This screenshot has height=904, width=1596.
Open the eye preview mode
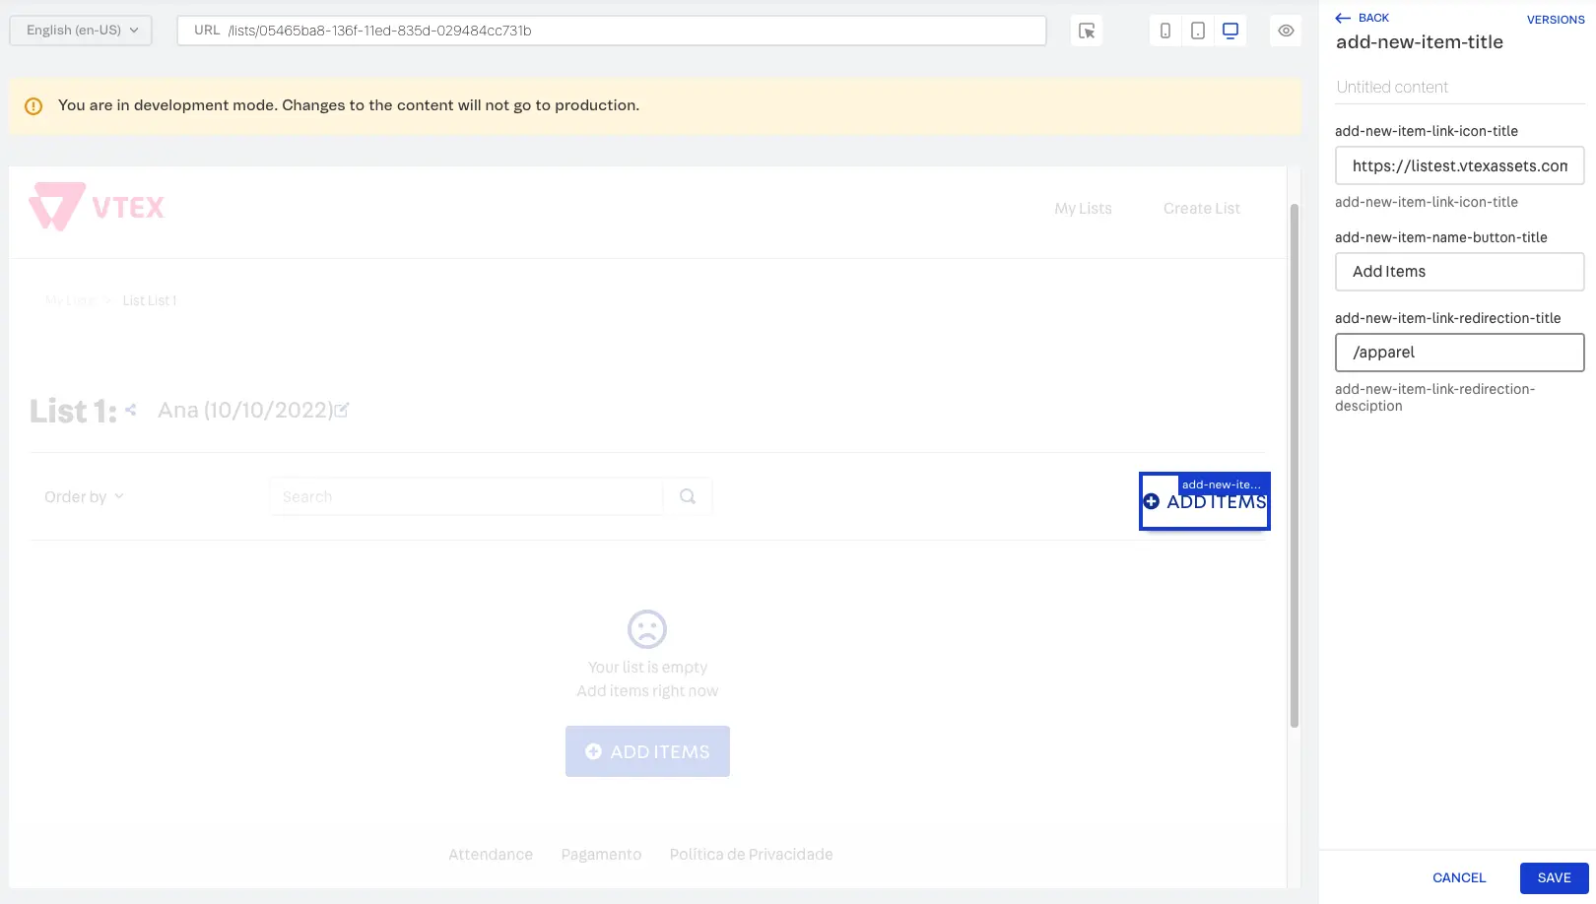(1285, 31)
